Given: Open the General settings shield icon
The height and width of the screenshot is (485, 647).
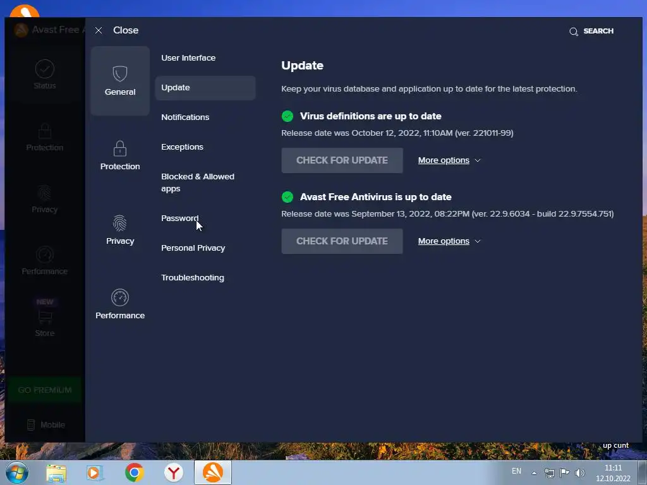Looking at the screenshot, I should (119, 74).
